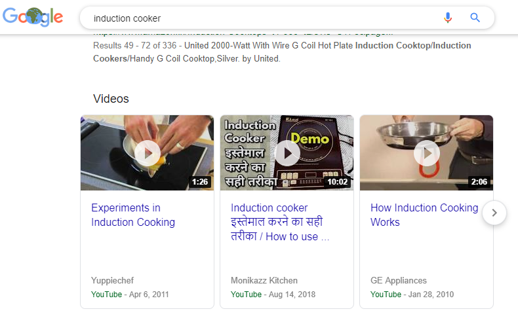The height and width of the screenshot is (326, 518).
Task: Click the Yuppiechef channel name
Action: (x=112, y=280)
